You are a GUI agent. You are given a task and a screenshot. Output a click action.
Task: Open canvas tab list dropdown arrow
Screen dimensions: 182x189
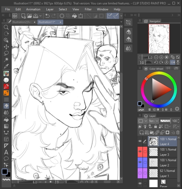(121, 22)
